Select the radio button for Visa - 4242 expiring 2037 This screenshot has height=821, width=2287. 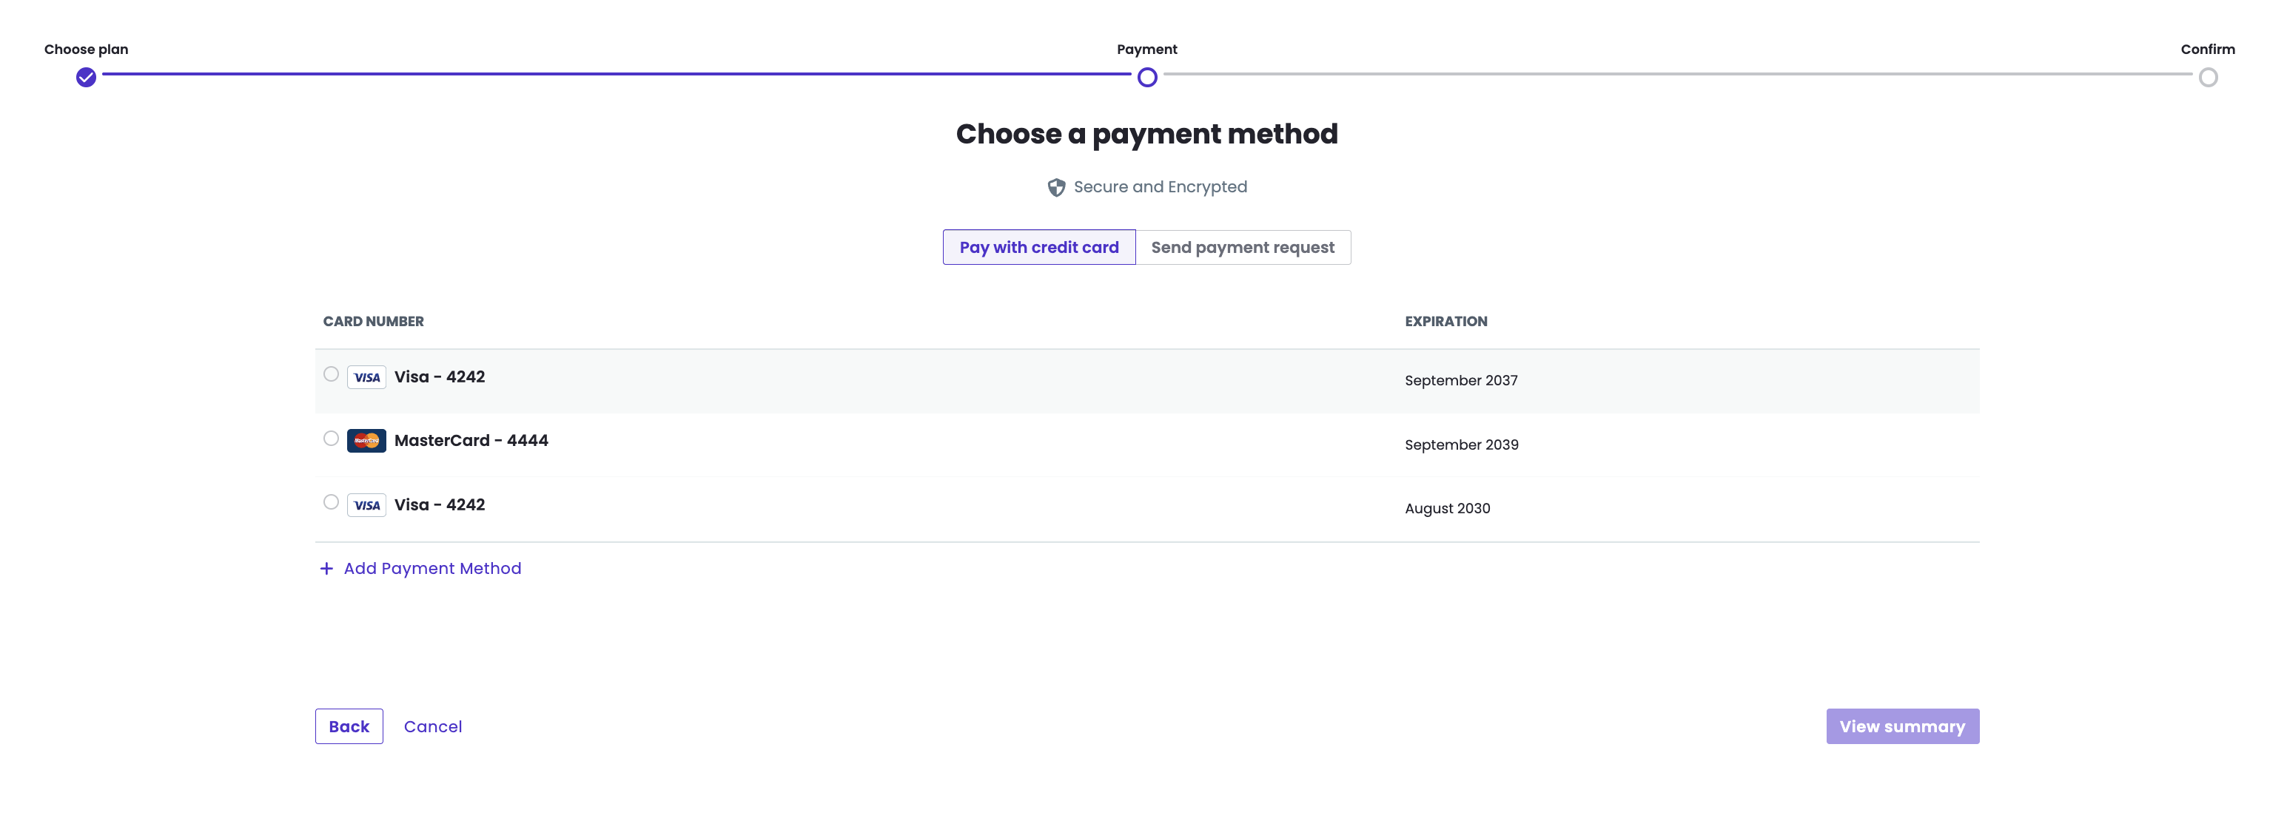coord(330,374)
